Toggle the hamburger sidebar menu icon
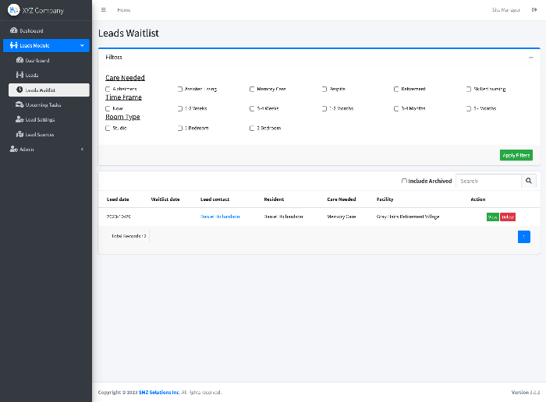The height and width of the screenshot is (402, 546). 104,10
